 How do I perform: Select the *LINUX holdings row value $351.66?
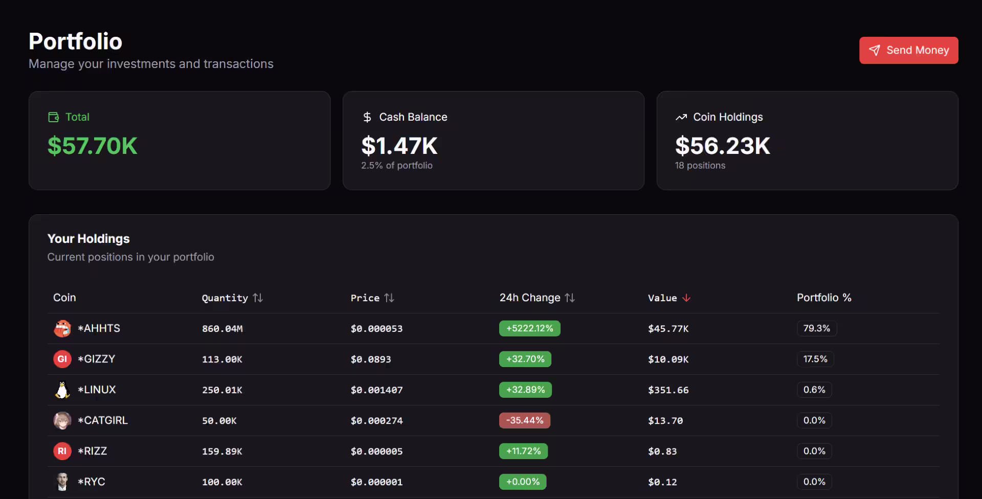point(668,390)
